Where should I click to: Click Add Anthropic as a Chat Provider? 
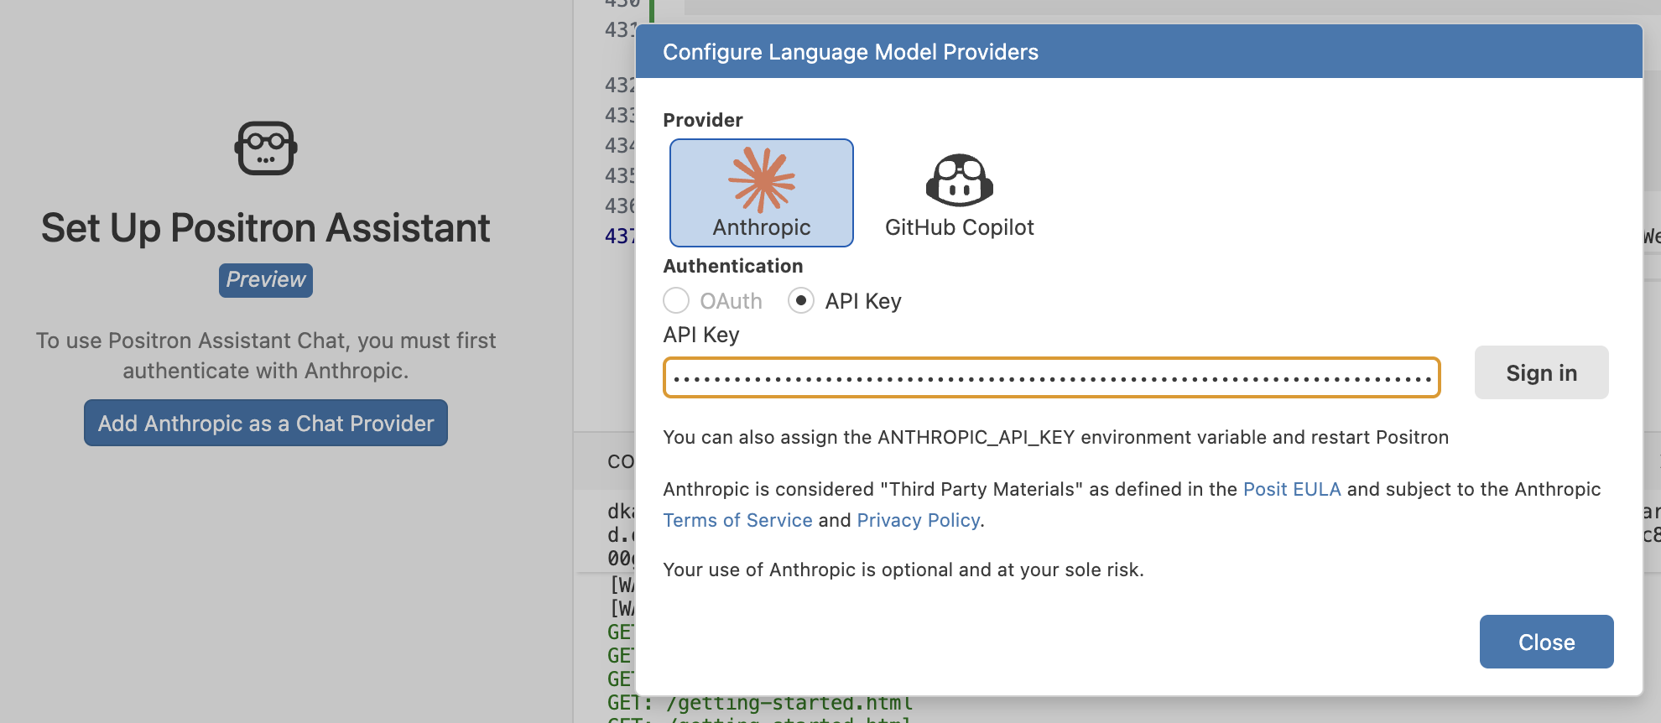[x=266, y=423]
